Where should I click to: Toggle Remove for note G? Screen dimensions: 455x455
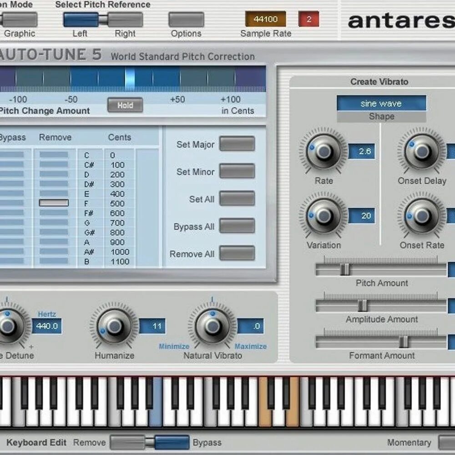point(54,222)
